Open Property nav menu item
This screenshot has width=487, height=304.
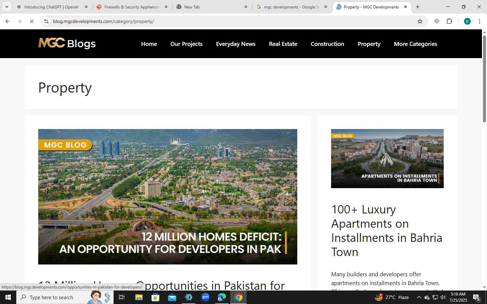369,44
